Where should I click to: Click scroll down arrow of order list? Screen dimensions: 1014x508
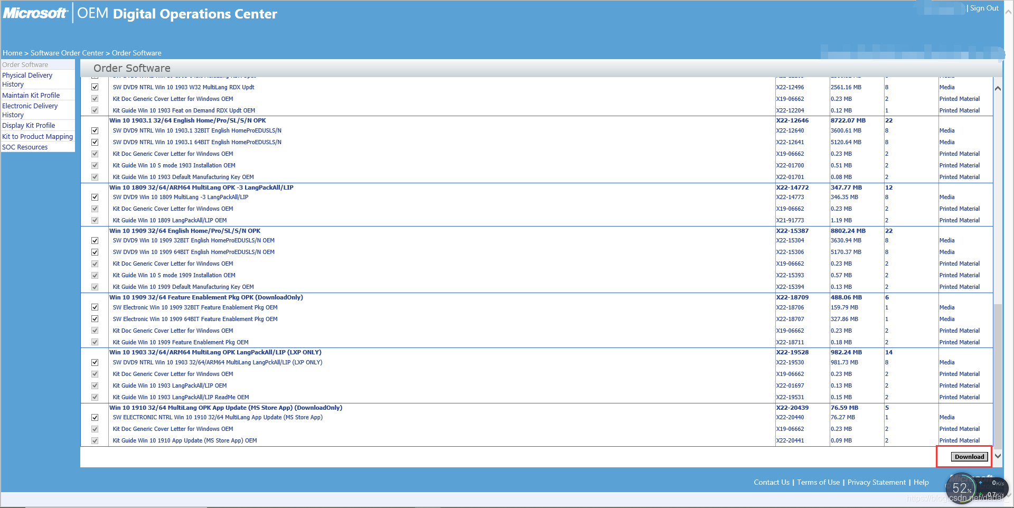point(998,456)
